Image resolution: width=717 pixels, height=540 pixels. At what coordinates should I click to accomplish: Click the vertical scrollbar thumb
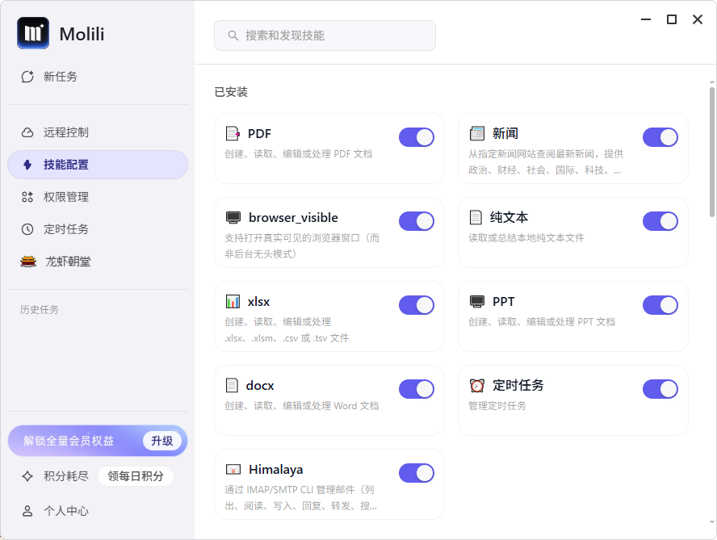pyautogui.click(x=712, y=153)
